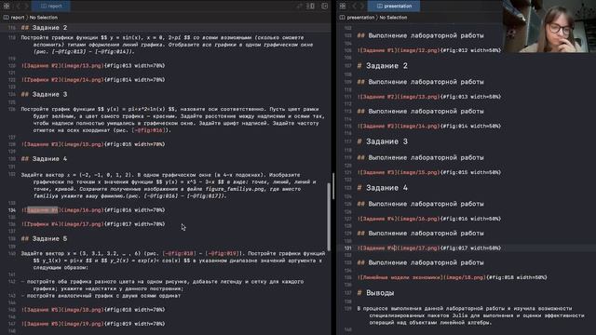This screenshot has width=596, height=335.
Task: Click image/18.png line in presentation pane
Action: click(x=452, y=277)
